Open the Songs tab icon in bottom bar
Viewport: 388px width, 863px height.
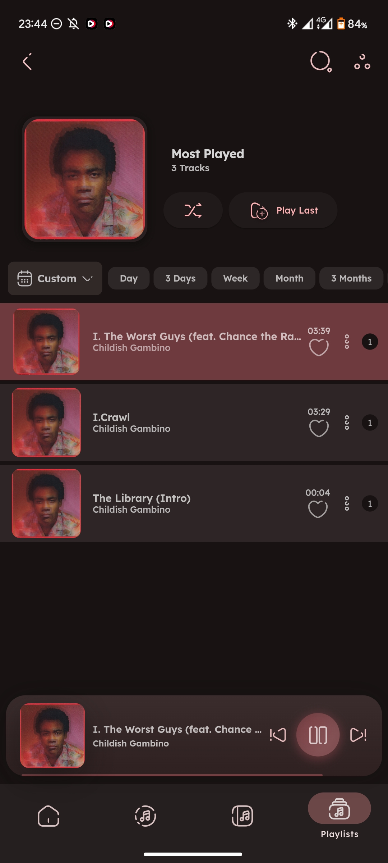[x=145, y=816]
